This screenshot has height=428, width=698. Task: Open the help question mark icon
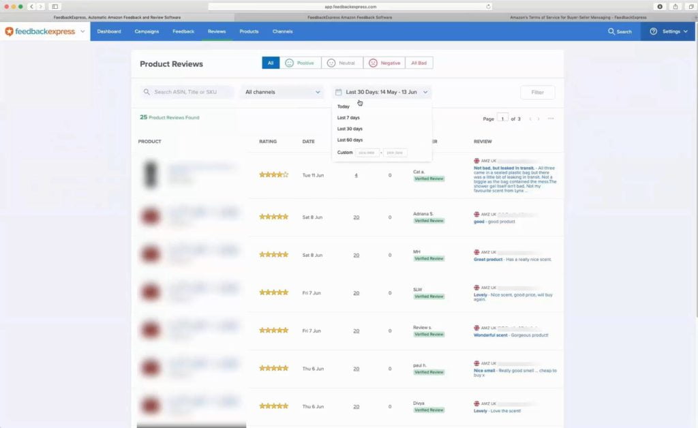[x=654, y=31]
